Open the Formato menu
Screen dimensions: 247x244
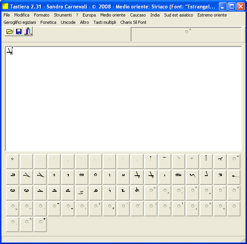[41, 15]
